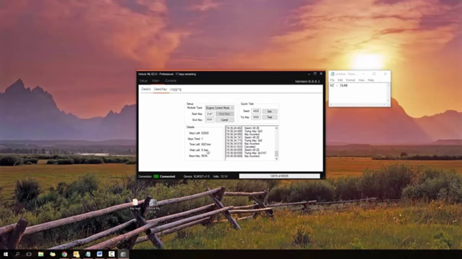Open the Help menu in Notepad
The image size is (462, 259).
pyautogui.click(x=371, y=80)
